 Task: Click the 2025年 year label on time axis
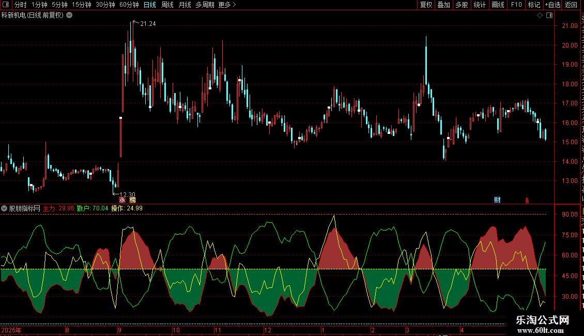pos(11,330)
